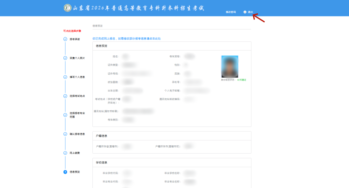Viewport: 349px width, 188px height.
Task: Click the blue number 8 step circle
Action: click(65, 172)
